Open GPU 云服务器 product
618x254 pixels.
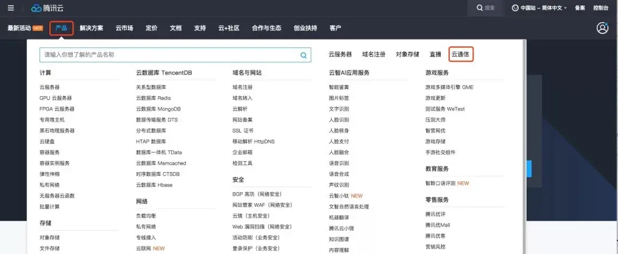point(56,98)
